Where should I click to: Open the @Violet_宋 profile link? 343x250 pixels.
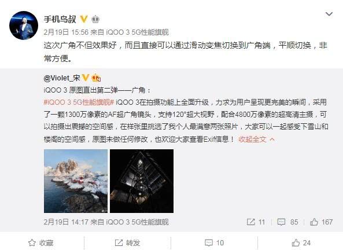[62, 78]
